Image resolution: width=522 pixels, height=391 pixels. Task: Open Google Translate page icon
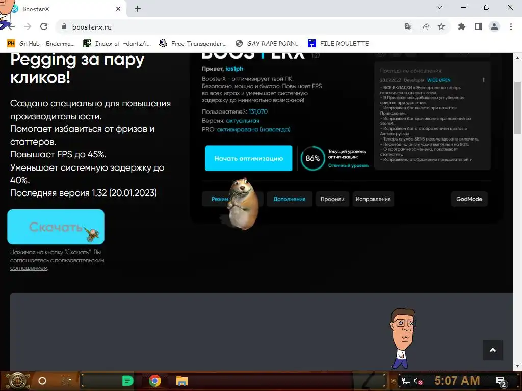pos(408,26)
